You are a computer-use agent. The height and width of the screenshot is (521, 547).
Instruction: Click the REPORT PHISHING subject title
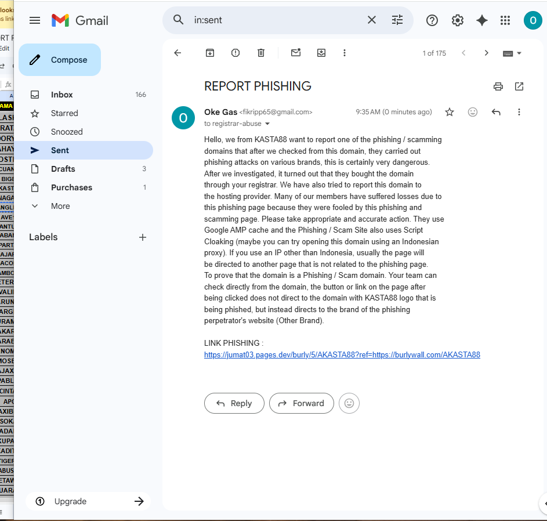click(258, 86)
